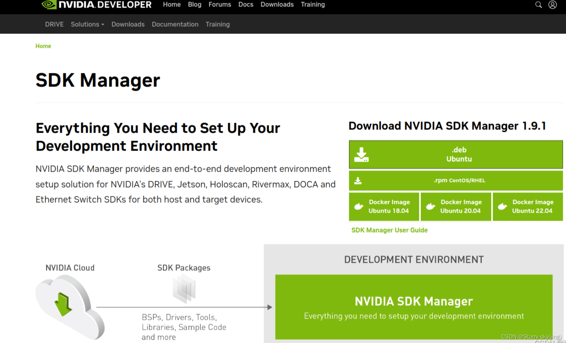Download the .deb Ubuntu package
Screen dimensions: 566x343
tap(456, 155)
